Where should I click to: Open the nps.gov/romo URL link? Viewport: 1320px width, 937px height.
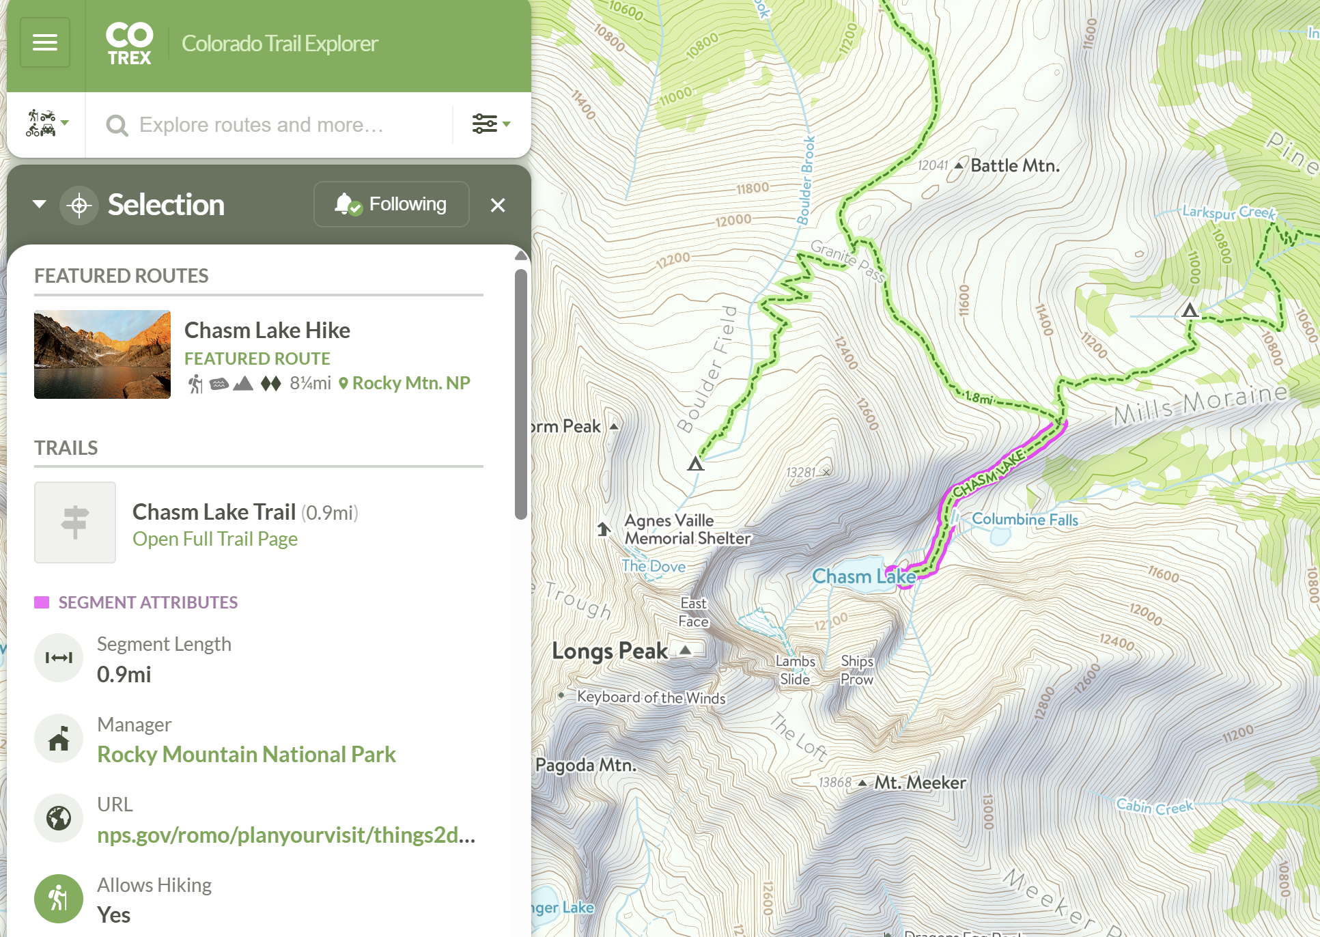[286, 835]
